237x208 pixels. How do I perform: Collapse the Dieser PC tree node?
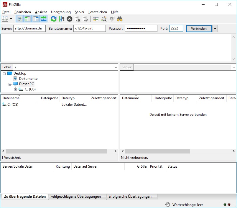[x=10, y=84]
